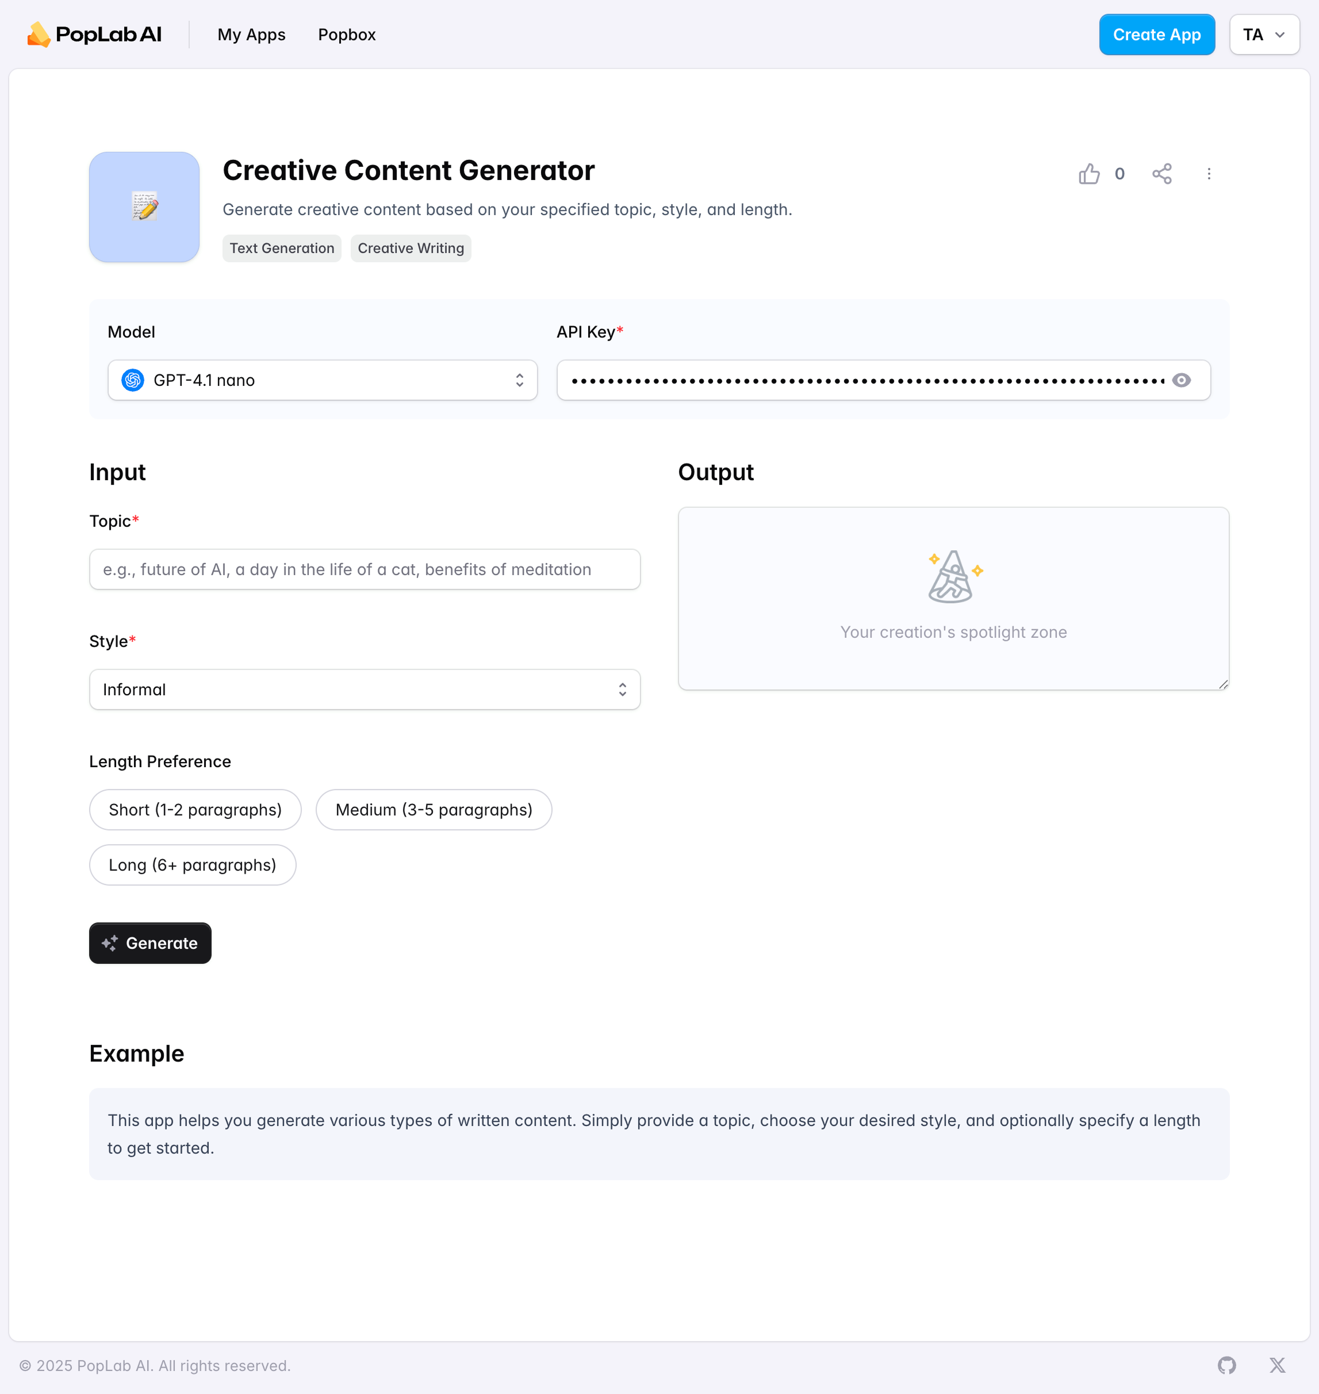Like the app with thumbs-up icon
The height and width of the screenshot is (1394, 1319).
click(x=1089, y=174)
